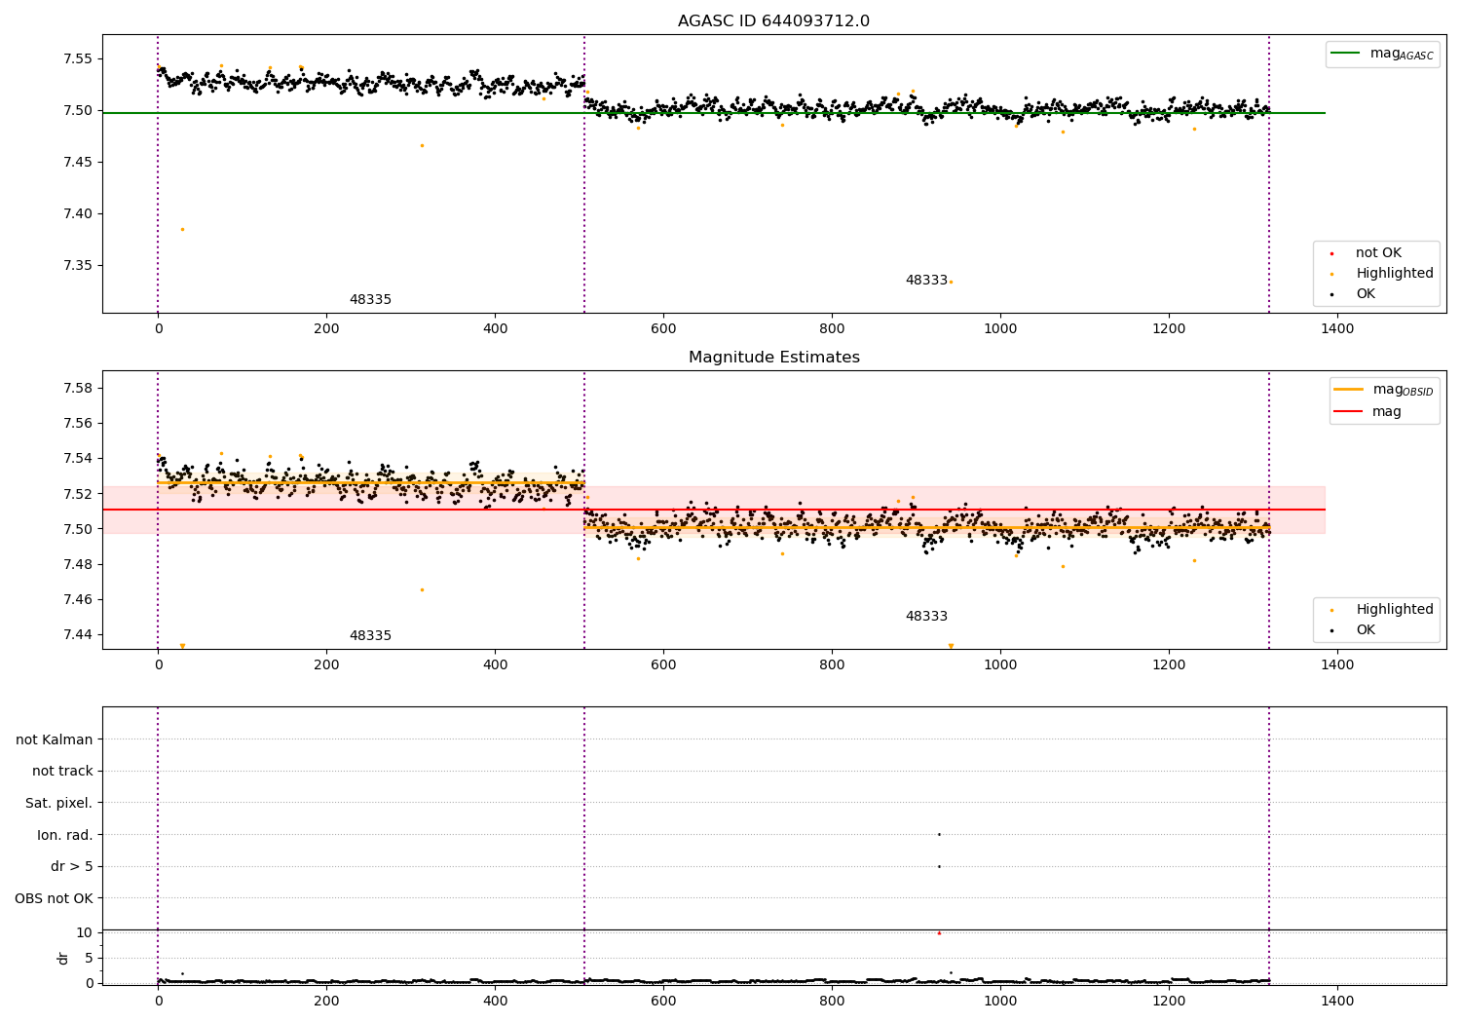This screenshot has height=1023, width=1461.
Task: Click the '48335' annotation in the top plot
Action: [x=370, y=300]
